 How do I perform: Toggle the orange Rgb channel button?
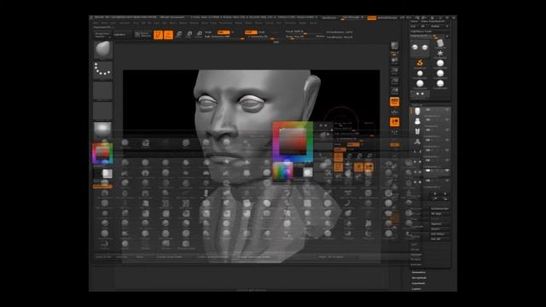[224, 32]
